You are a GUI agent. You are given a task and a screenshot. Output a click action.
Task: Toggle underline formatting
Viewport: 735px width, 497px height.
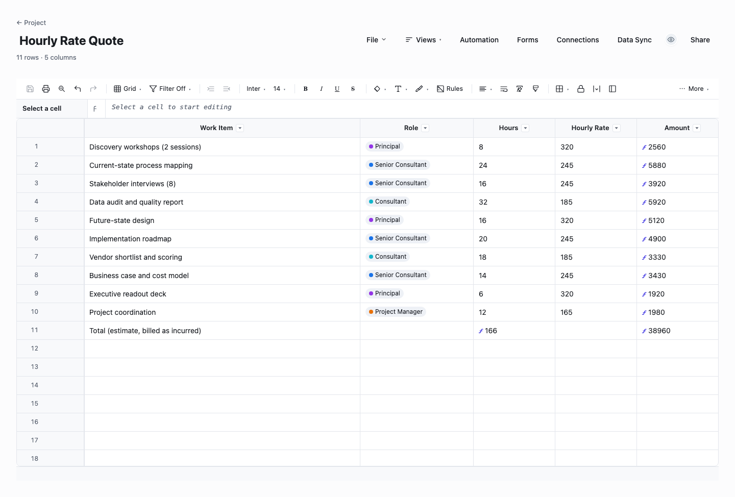click(x=337, y=89)
